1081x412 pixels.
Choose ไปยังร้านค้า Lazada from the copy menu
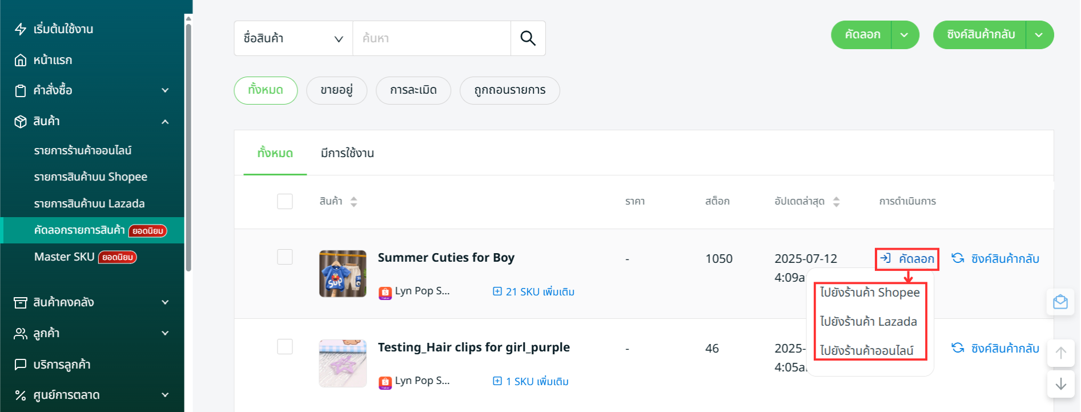pos(868,321)
